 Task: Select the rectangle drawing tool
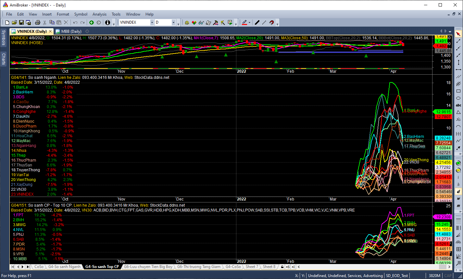[458, 91]
